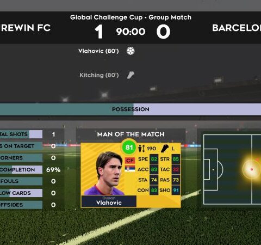The width and height of the screenshot is (261, 245).
Task: Click the red CF position badge
Action: [x=130, y=161]
